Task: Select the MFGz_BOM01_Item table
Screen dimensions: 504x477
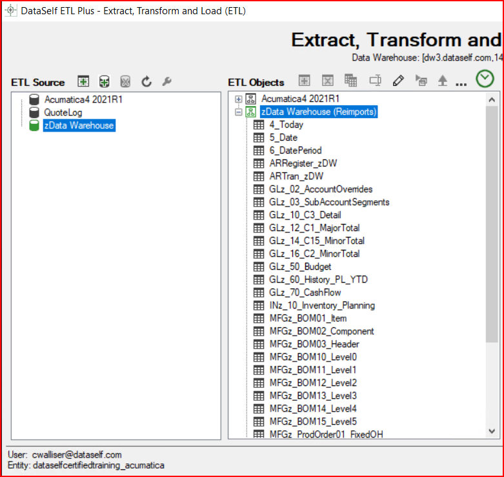Action: 308,318
